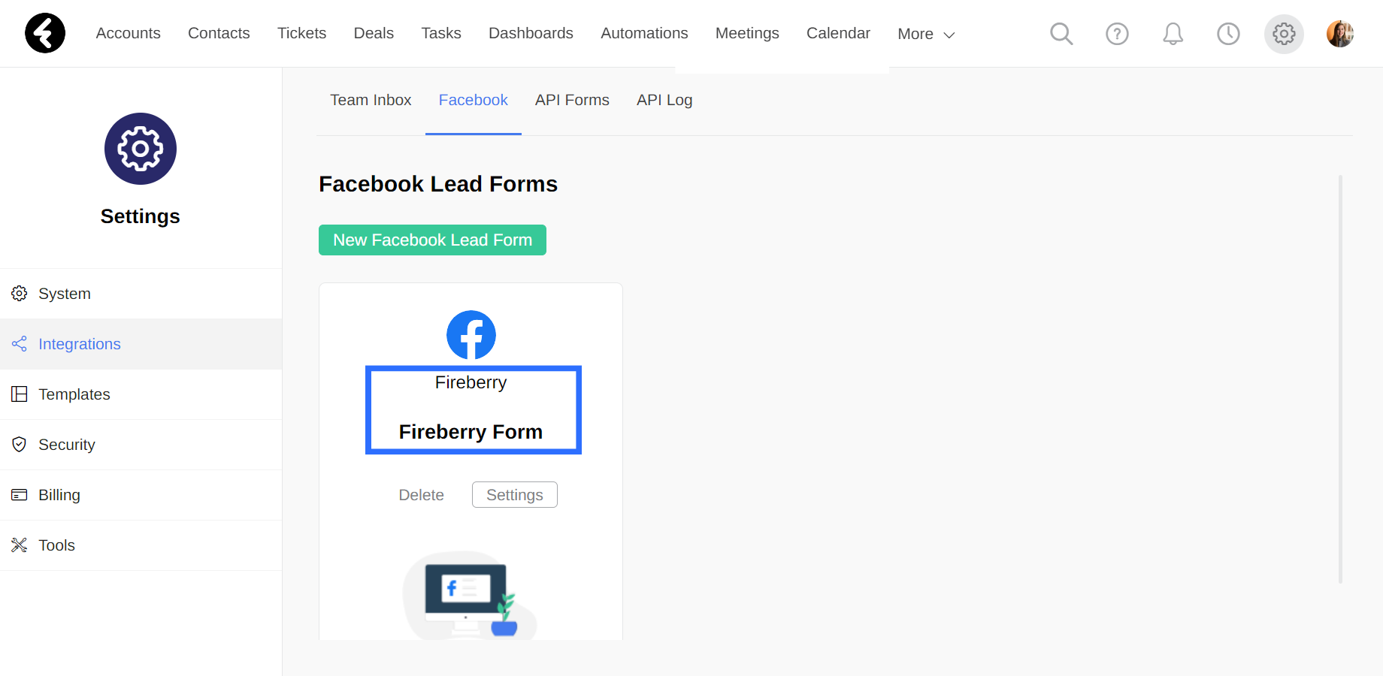Click the Billing card icon
1383x676 pixels.
[20, 495]
